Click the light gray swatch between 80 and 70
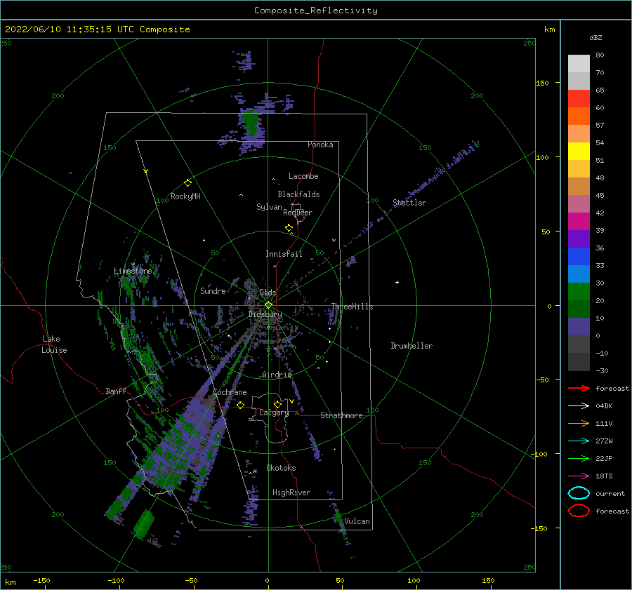This screenshot has height=590, width=632. tap(579, 64)
